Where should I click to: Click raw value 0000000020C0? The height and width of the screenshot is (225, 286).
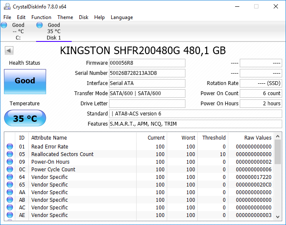click(x=254, y=185)
